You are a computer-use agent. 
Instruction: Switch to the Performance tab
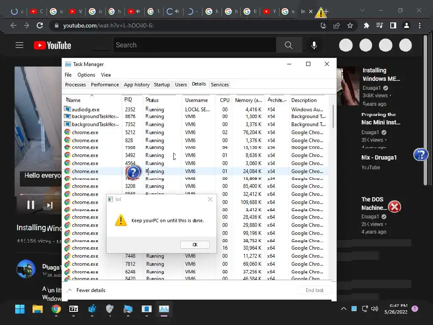[105, 85]
